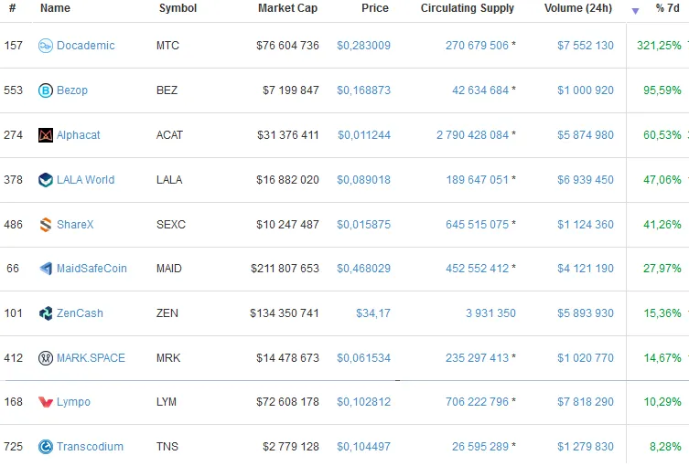Click Lympo volume $7 818 290
The height and width of the screenshot is (466, 689).
586,402
